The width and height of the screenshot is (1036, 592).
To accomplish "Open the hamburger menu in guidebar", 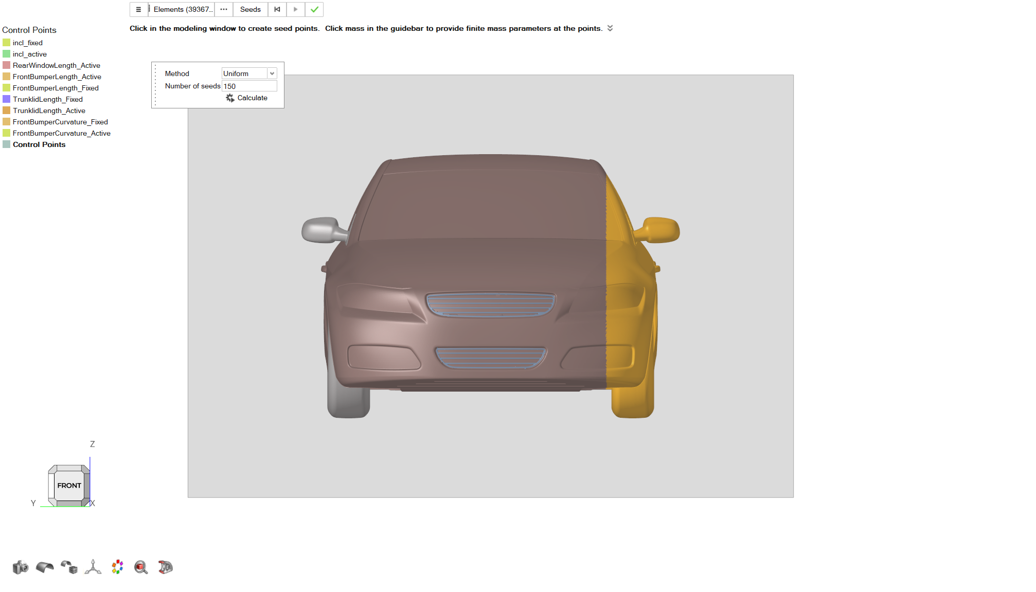I will click(138, 10).
